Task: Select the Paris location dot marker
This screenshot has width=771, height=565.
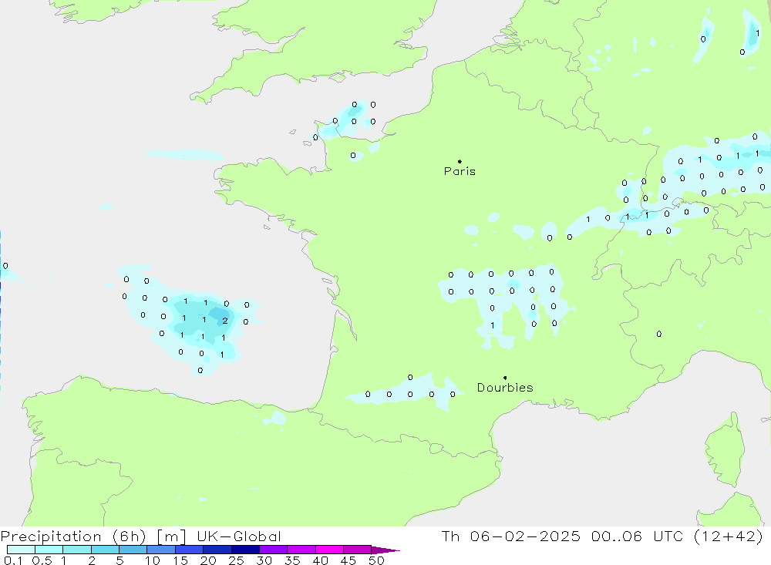Action: click(460, 161)
